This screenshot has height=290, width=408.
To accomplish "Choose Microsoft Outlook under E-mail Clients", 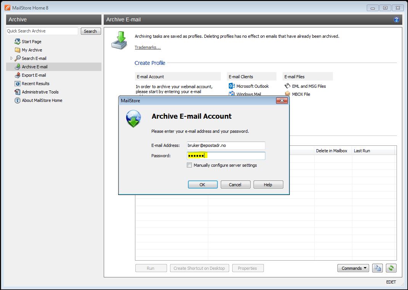I will tap(252, 86).
